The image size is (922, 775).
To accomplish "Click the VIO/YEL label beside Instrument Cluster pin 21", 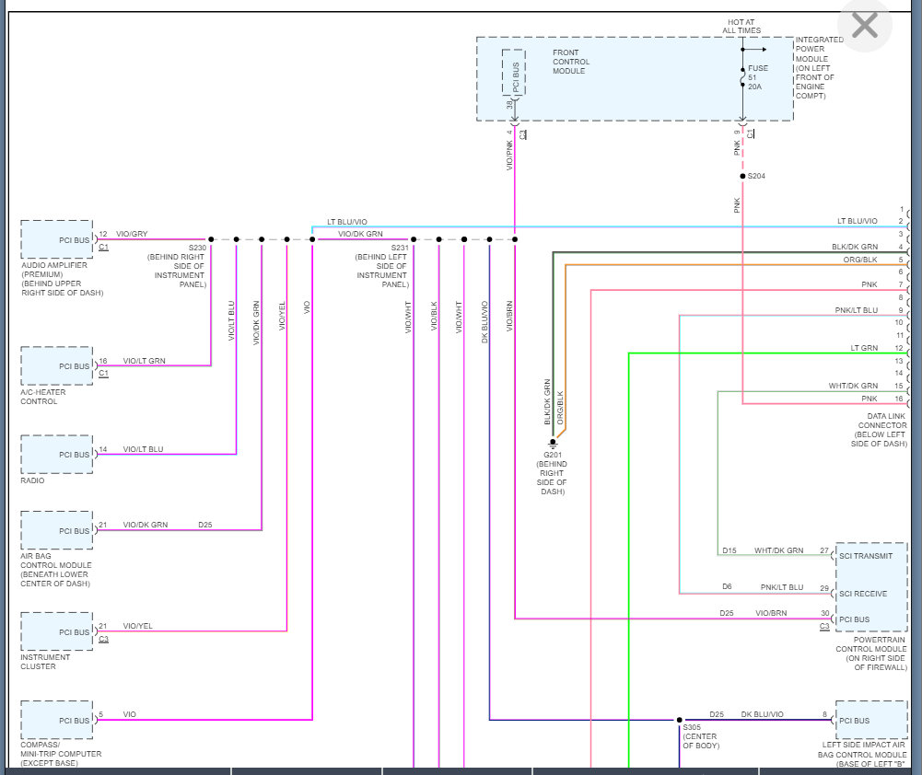I will (137, 626).
